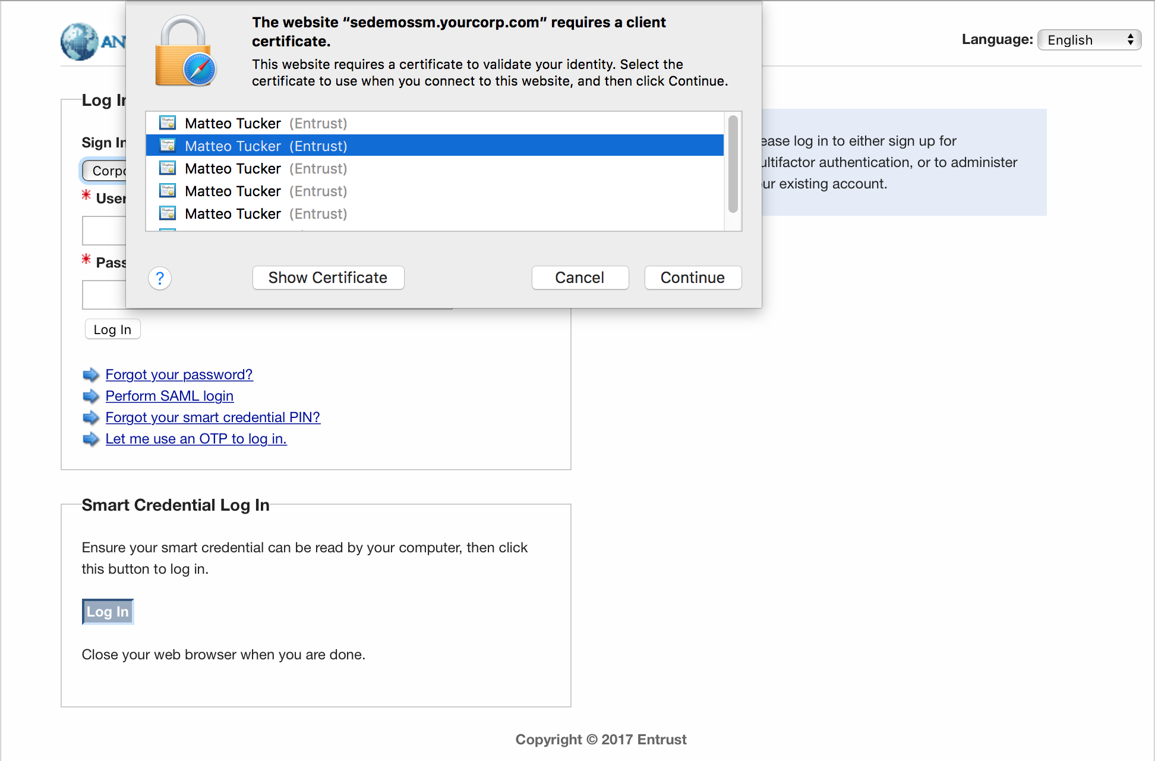Click arrow icon beside Perform SAML login
This screenshot has height=761, width=1155.
91,396
